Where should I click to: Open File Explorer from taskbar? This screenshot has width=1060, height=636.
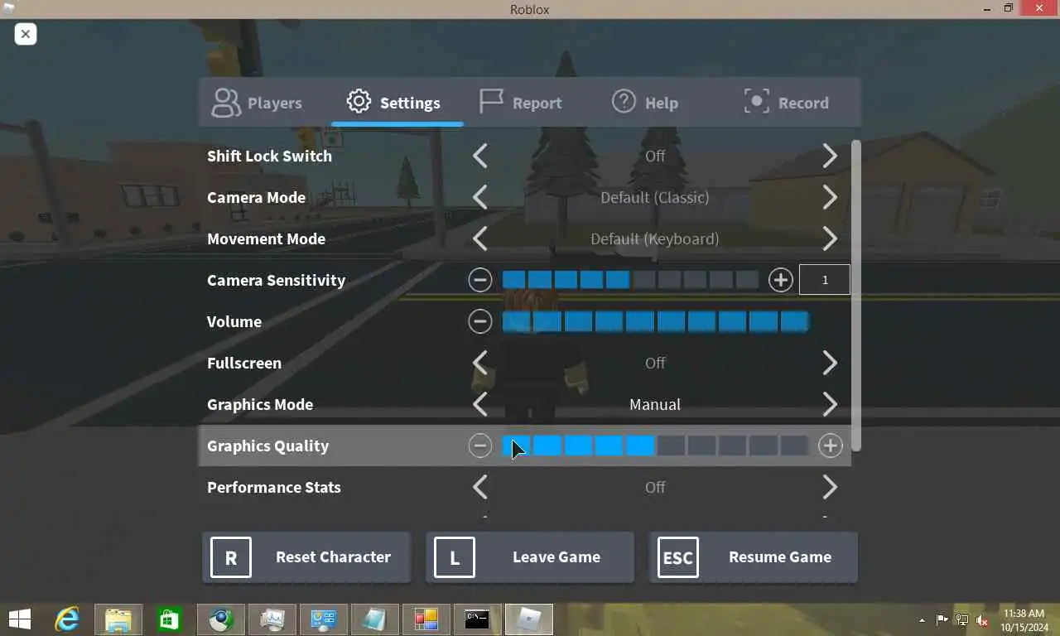point(118,619)
